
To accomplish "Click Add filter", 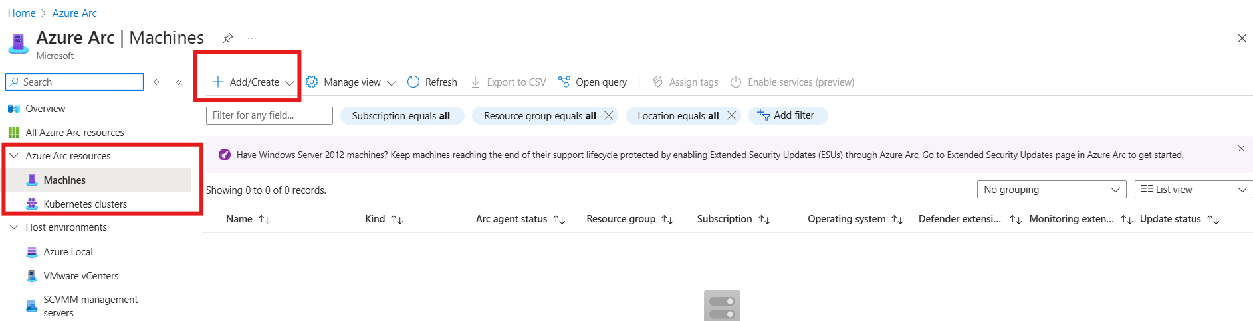I will pos(788,115).
